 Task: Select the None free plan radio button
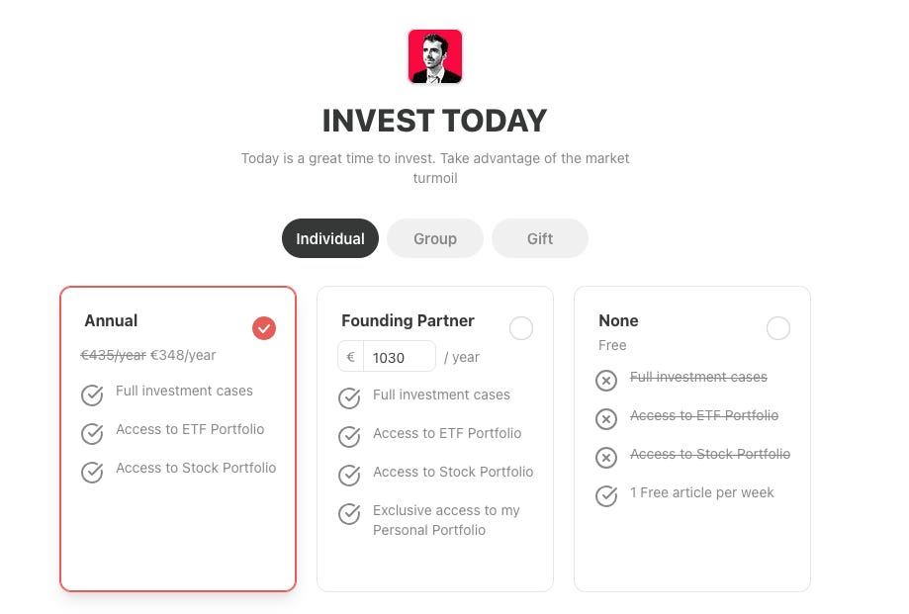click(778, 328)
